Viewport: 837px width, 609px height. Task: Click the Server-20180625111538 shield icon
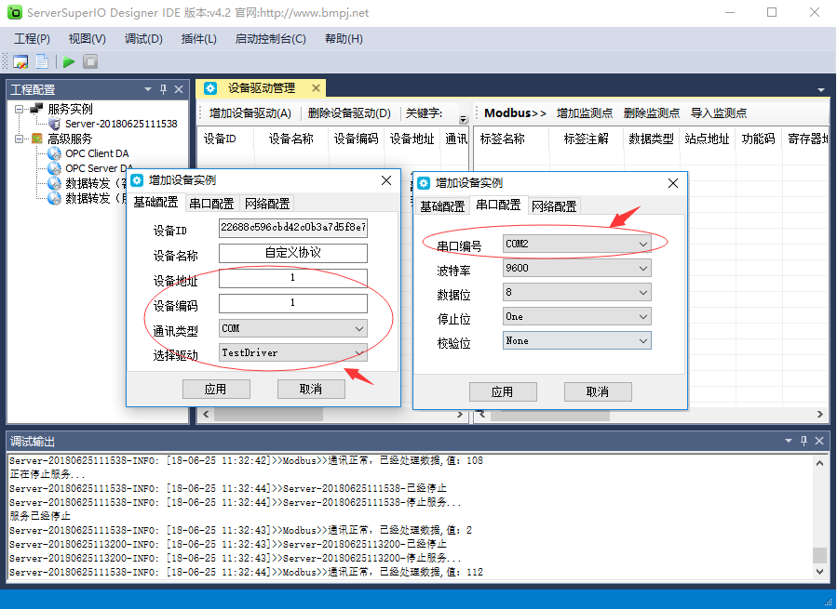point(54,124)
